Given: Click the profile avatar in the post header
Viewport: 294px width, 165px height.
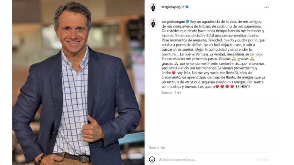Looking at the screenshot, I should click(153, 7).
